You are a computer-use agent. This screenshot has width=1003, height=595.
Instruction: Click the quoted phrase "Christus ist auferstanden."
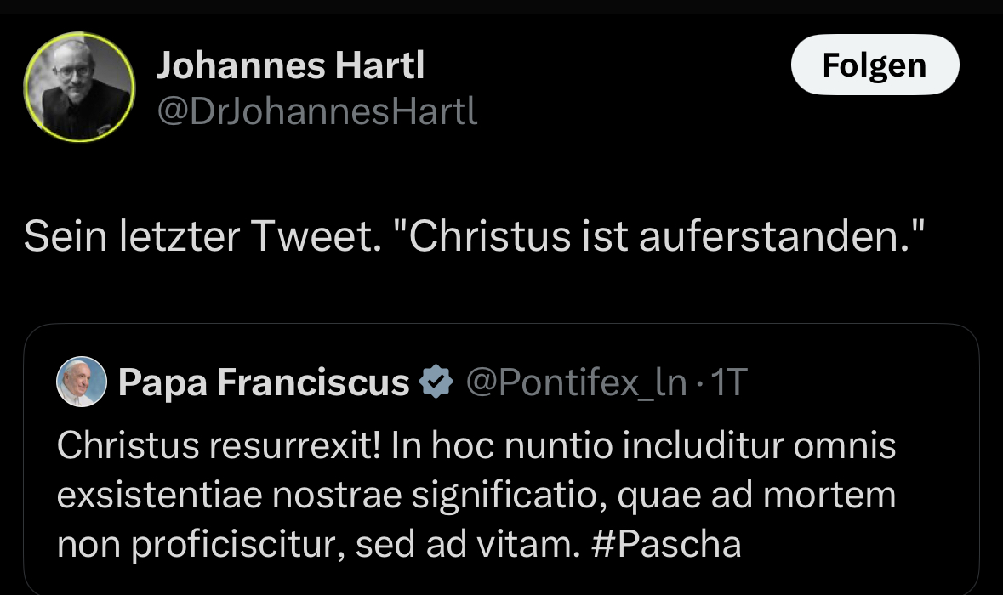tap(664, 237)
